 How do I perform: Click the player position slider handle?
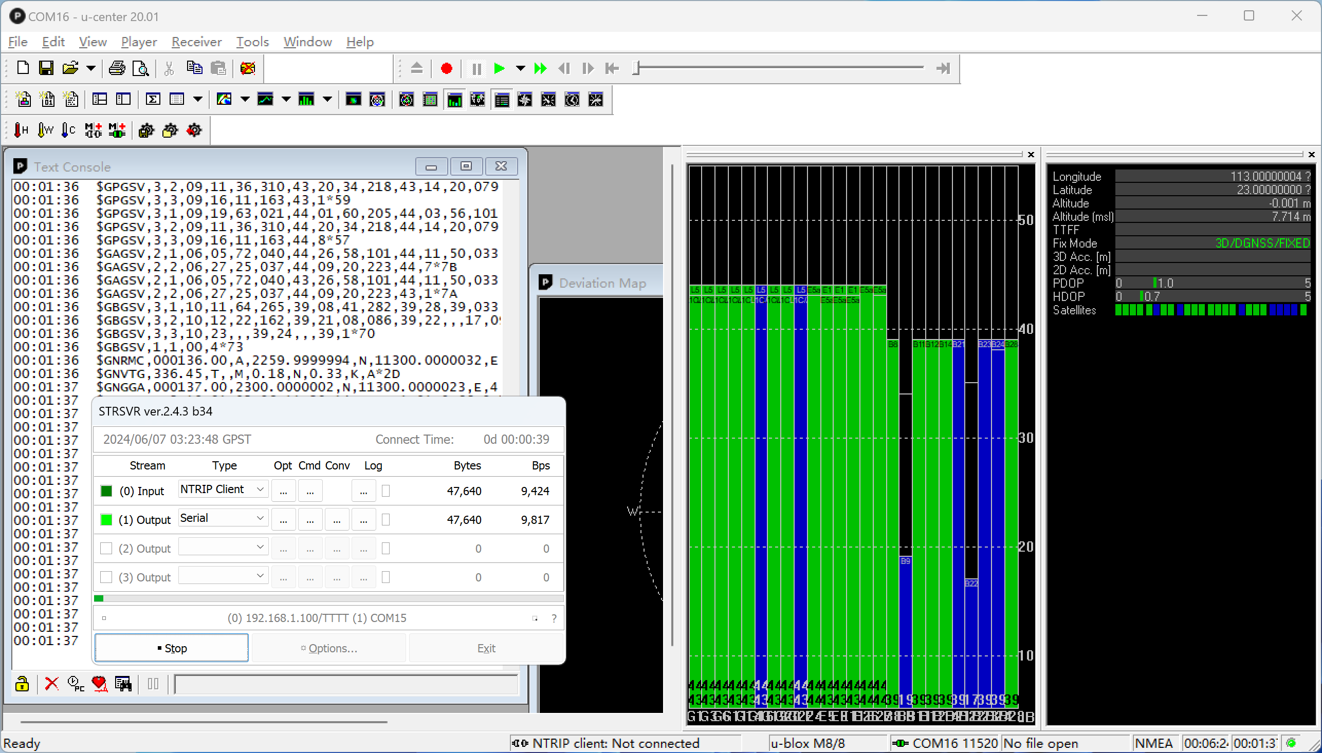click(x=636, y=68)
